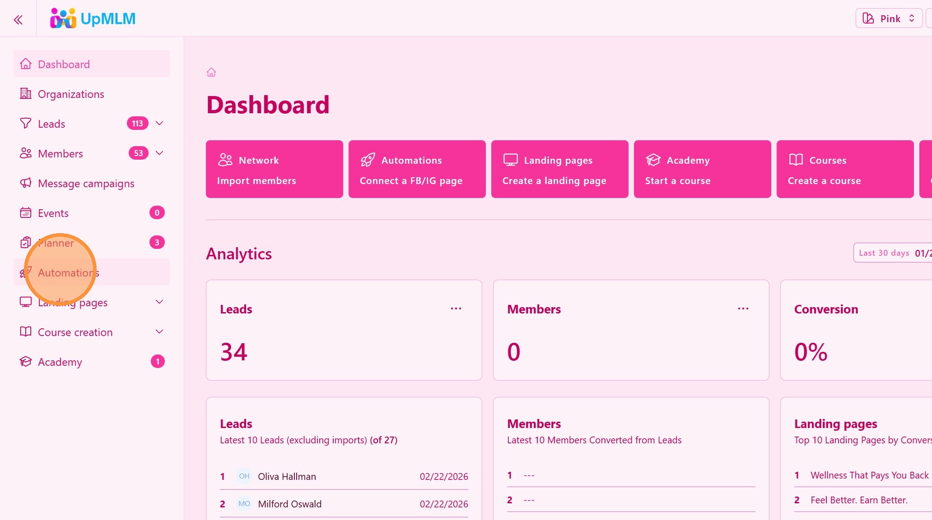Click the Message campaigns megaphone icon

[x=26, y=183]
